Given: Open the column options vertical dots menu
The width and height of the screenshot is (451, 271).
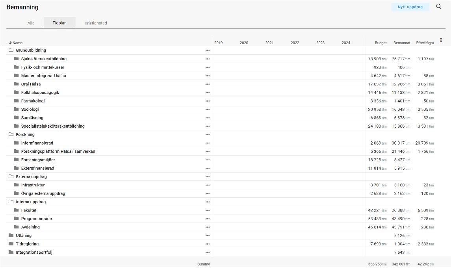Looking at the screenshot, I should click(441, 40).
